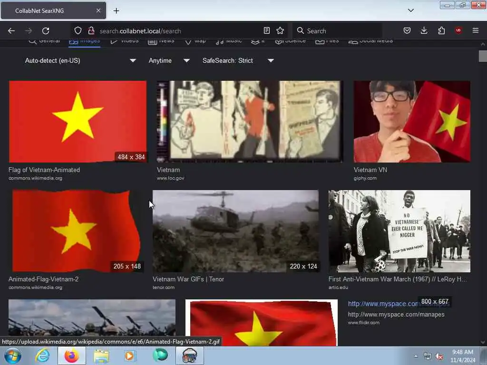Click the forward navigation arrow
487x365 pixels.
29,31
